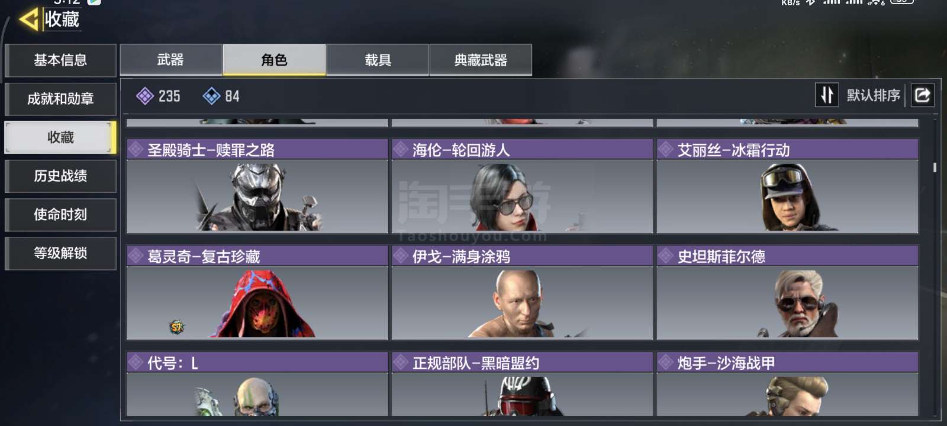Click rarity diamond on 史坦斯菲尔德 header

point(666,256)
